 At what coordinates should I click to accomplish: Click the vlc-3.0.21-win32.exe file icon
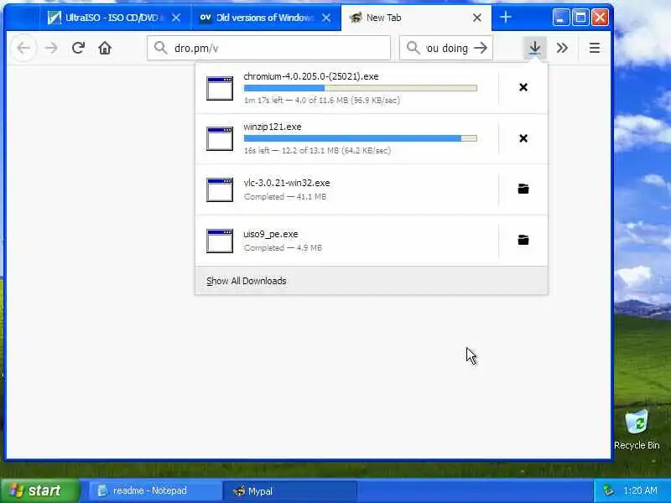click(x=220, y=189)
